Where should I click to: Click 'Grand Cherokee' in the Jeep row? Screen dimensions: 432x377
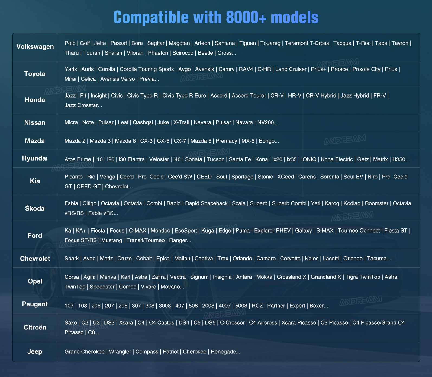tap(85, 352)
